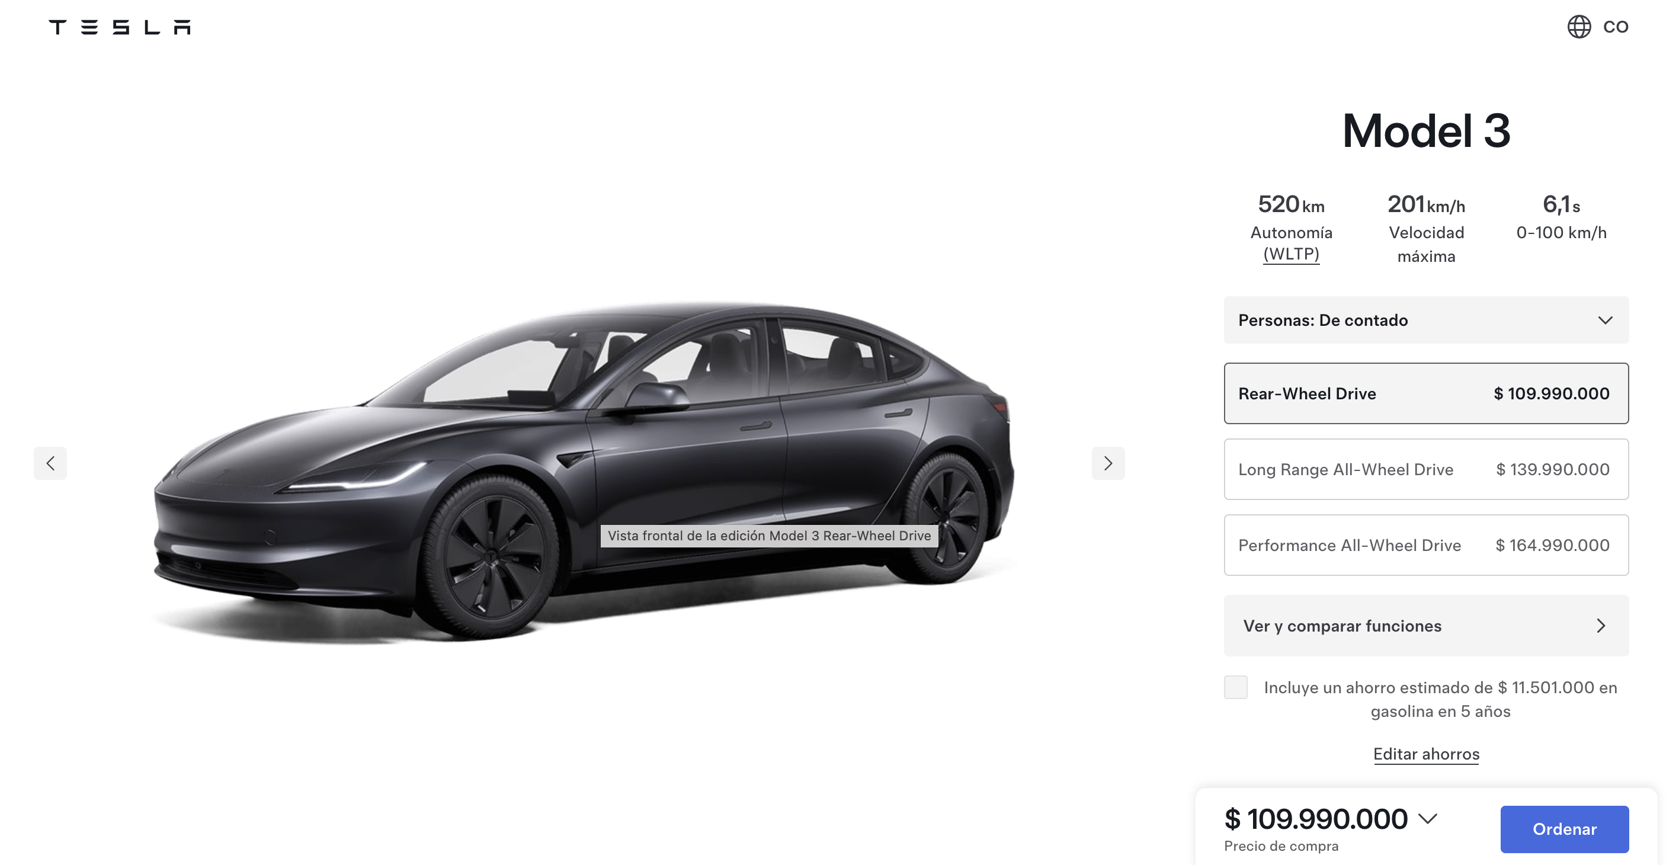1679x865 pixels.
Task: Click the arrow beside Ver y comparar funciones
Action: pos(1601,626)
